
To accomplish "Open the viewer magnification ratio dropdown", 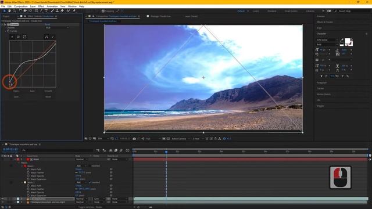I will click(x=103, y=139).
